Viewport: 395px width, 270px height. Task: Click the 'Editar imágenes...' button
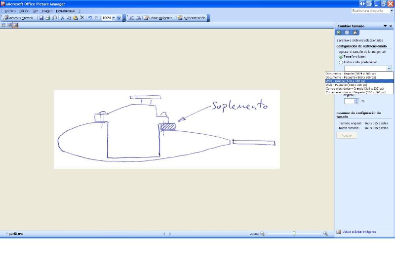point(159,18)
